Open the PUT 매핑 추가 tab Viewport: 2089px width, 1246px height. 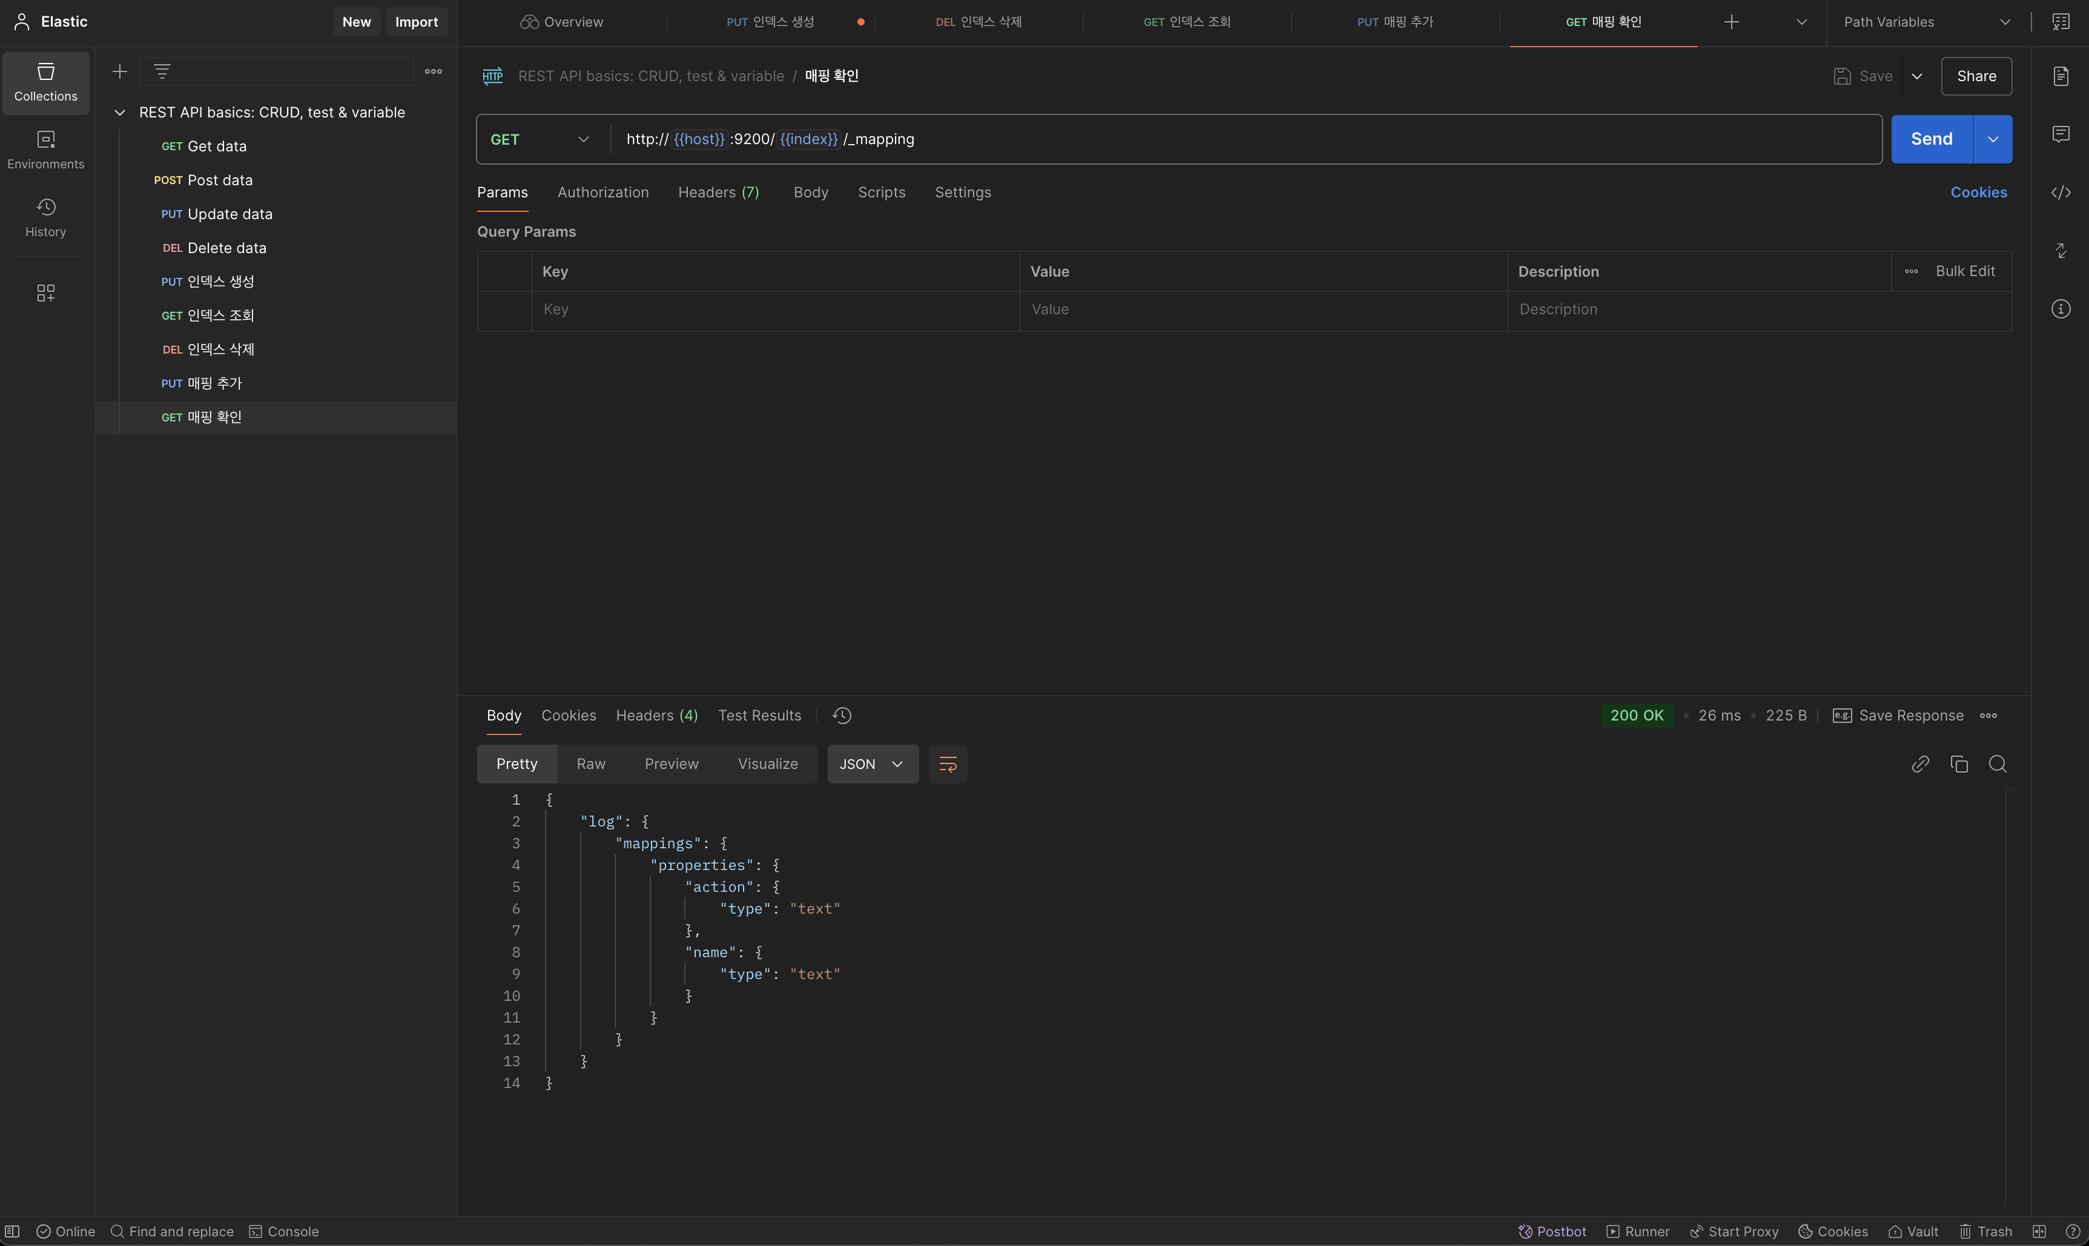1394,22
